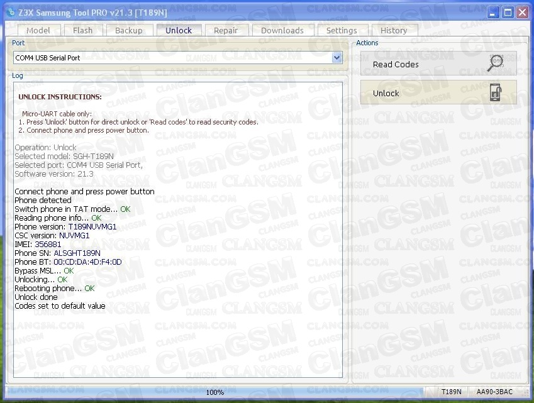Click the 'Micro-UART cable only:' line
This screenshot has width=534, height=403.
[x=57, y=114]
